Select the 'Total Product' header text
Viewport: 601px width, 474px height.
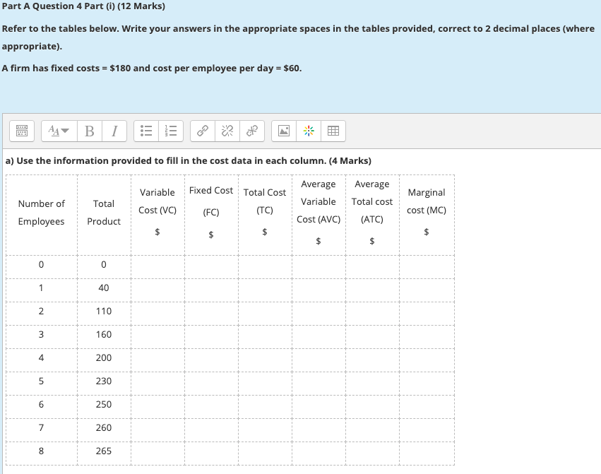click(x=104, y=213)
